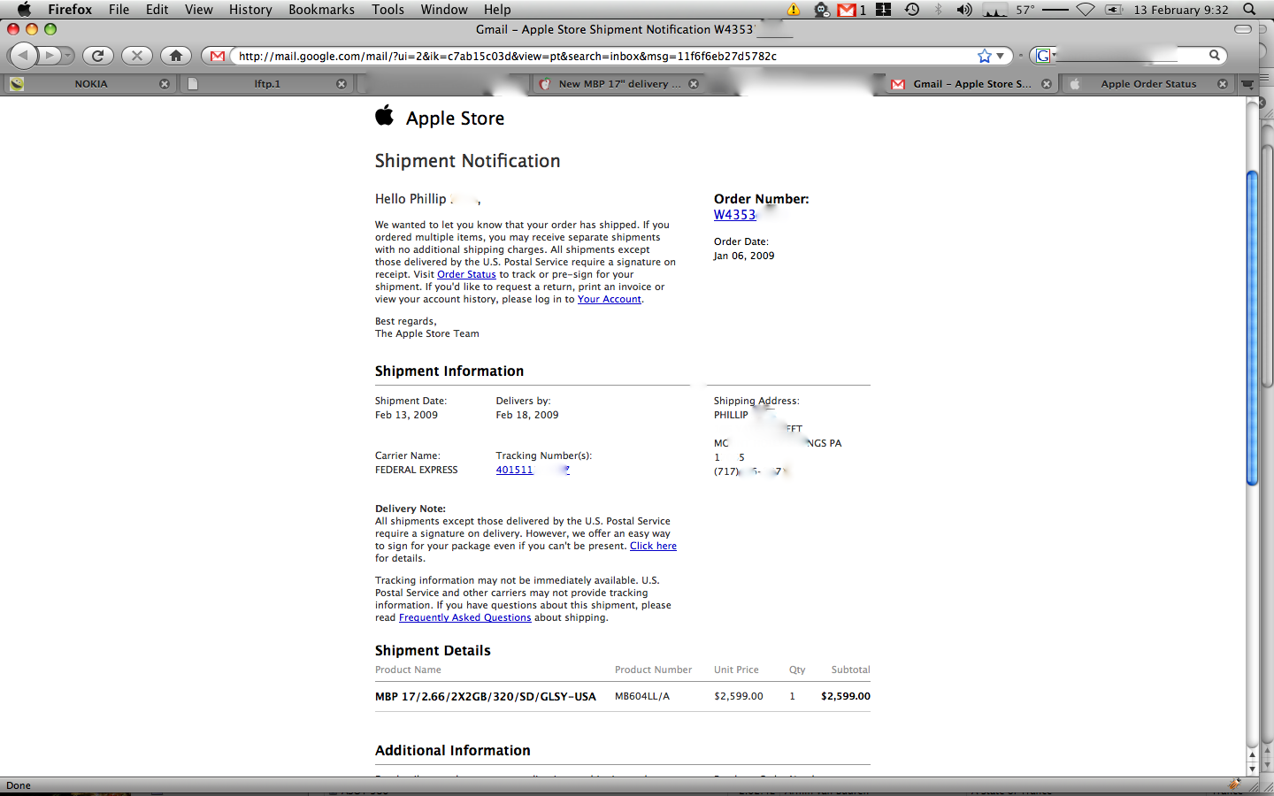Bookmark this page with the star icon
Screen dimensions: 1274x796
(985, 56)
